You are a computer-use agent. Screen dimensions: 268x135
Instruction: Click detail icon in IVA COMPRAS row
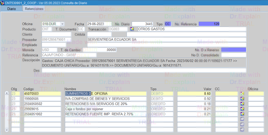pyautogui.click(x=242, y=99)
